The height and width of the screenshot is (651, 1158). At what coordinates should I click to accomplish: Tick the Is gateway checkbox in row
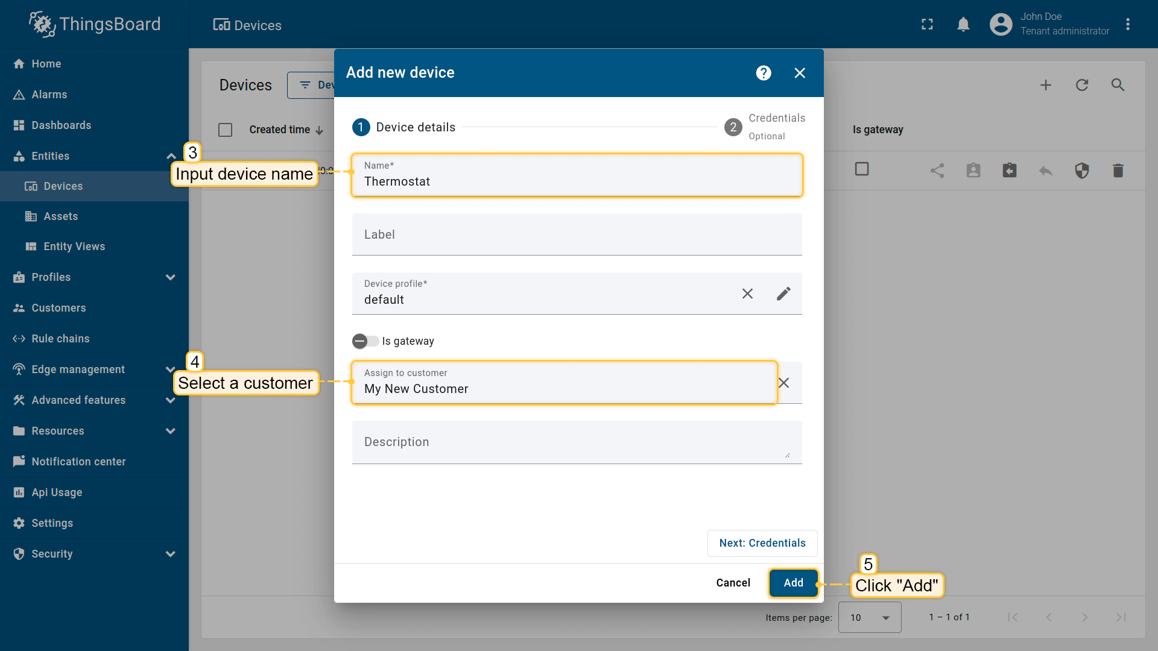[x=862, y=169]
